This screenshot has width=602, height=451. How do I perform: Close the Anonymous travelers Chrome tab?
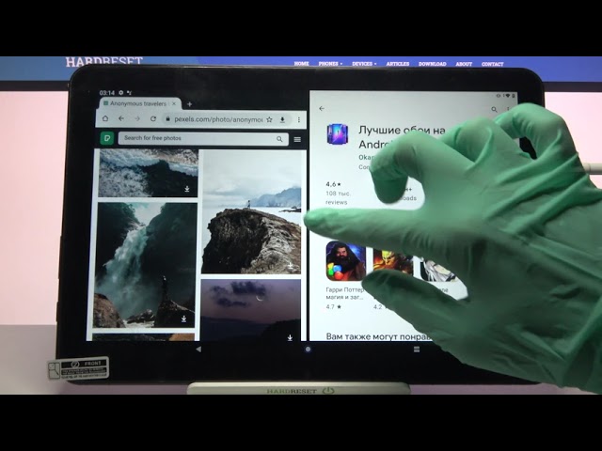tap(174, 103)
